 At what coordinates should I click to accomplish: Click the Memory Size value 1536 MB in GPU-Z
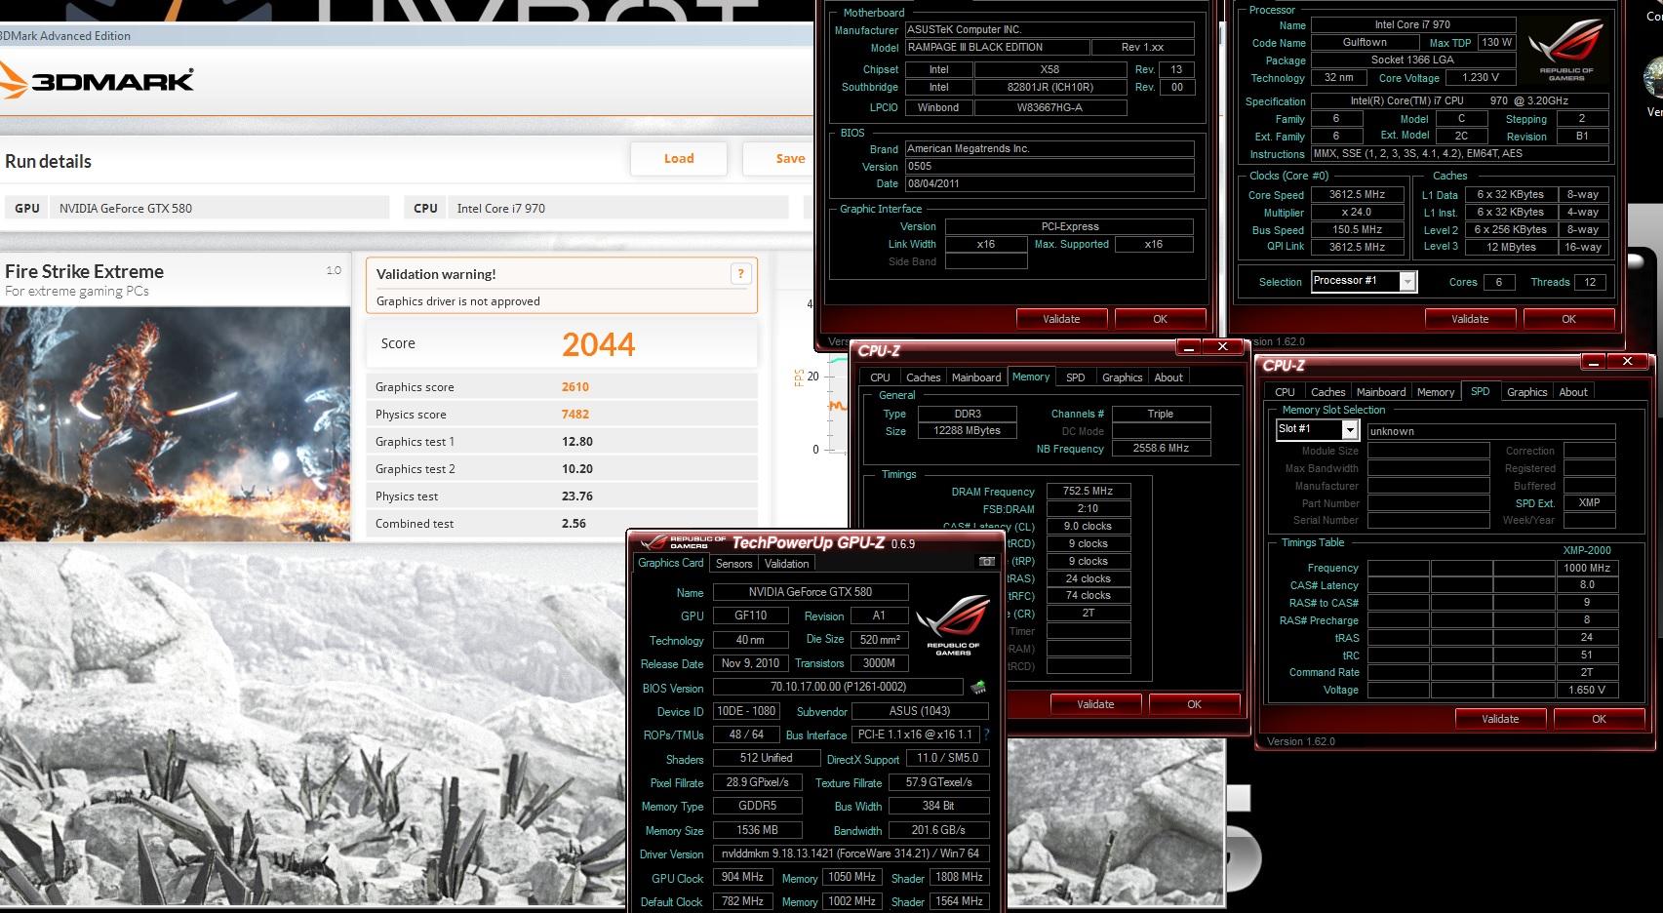(757, 830)
